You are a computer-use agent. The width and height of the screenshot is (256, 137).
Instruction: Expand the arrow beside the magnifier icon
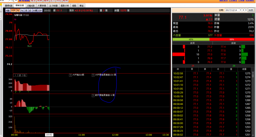[16, 1]
